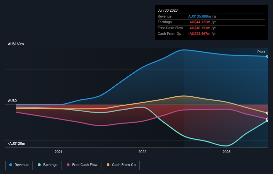Click the orange Cash From Op endpoint marker

(267, 113)
